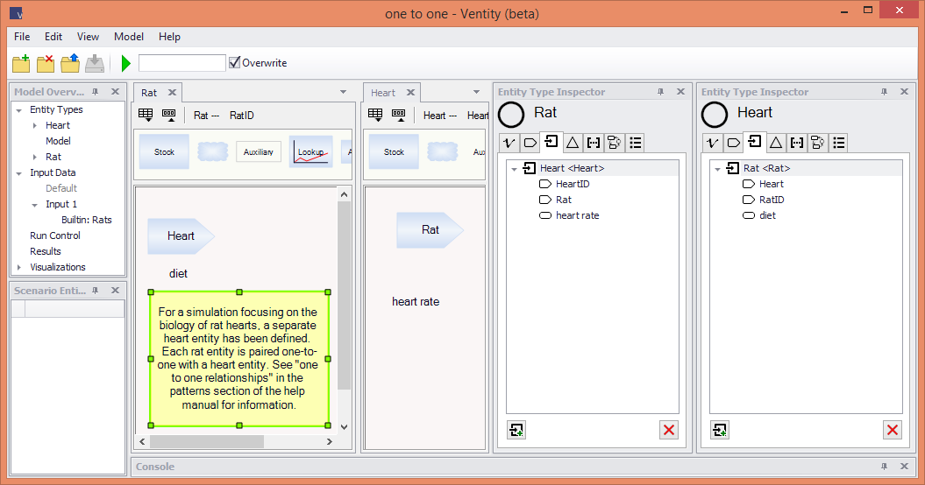Click the run name input field in toolbar
This screenshot has width=925, height=485.
point(182,63)
